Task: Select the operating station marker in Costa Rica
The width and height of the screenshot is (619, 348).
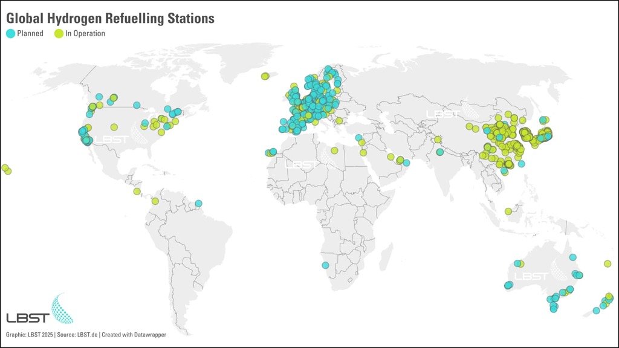Action: [137, 192]
